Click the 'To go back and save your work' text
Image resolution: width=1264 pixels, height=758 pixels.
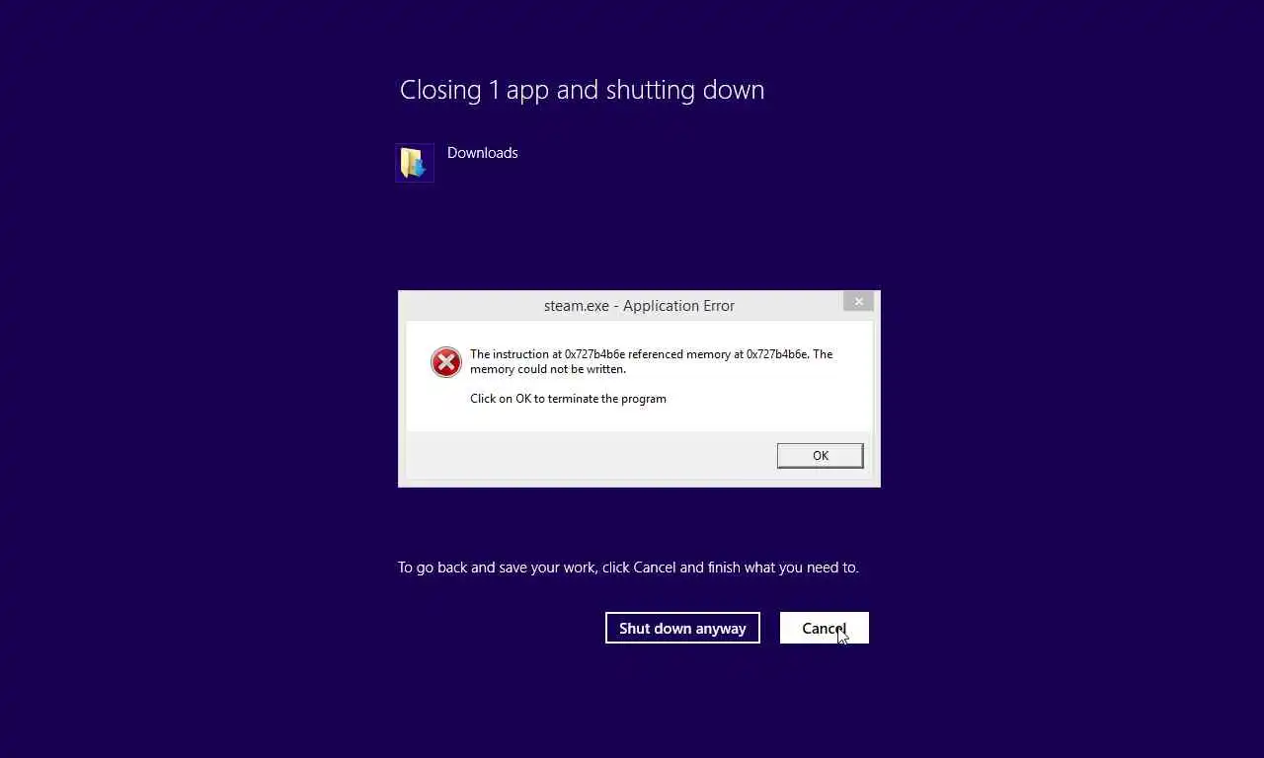(x=628, y=568)
